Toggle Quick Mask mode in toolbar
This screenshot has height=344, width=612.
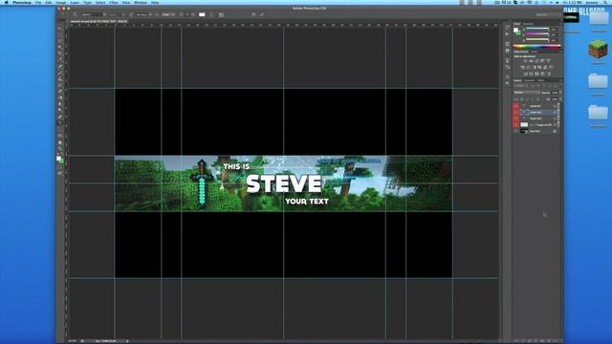pyautogui.click(x=60, y=167)
